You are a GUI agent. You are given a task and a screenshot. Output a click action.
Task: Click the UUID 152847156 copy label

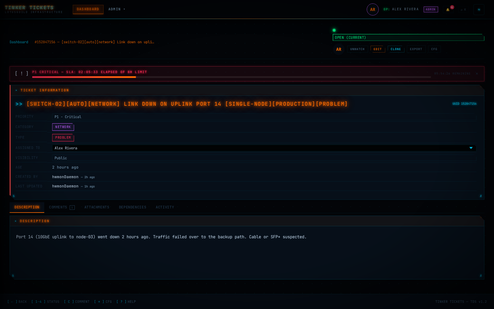click(x=464, y=104)
